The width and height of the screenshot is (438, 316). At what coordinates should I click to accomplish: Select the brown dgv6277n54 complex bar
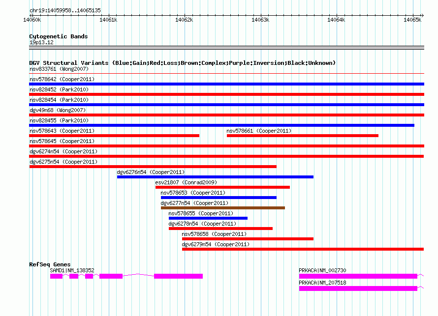[x=223, y=208]
